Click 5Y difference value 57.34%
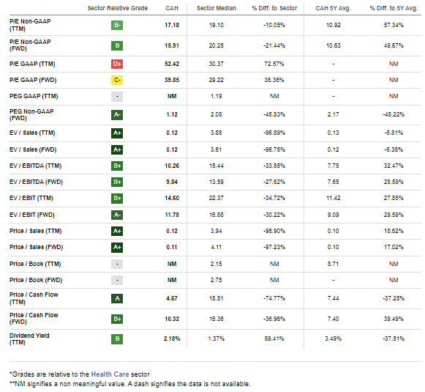Image resolution: width=425 pixels, height=392 pixels. 394,25
